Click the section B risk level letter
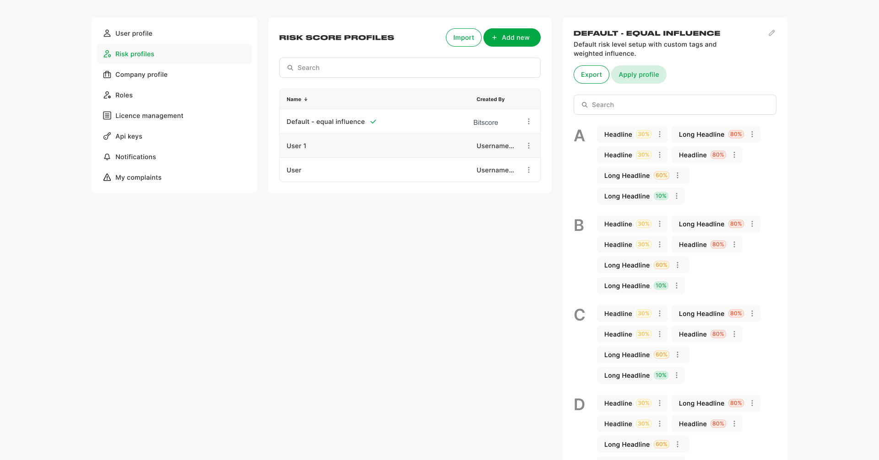The image size is (879, 460). click(579, 225)
